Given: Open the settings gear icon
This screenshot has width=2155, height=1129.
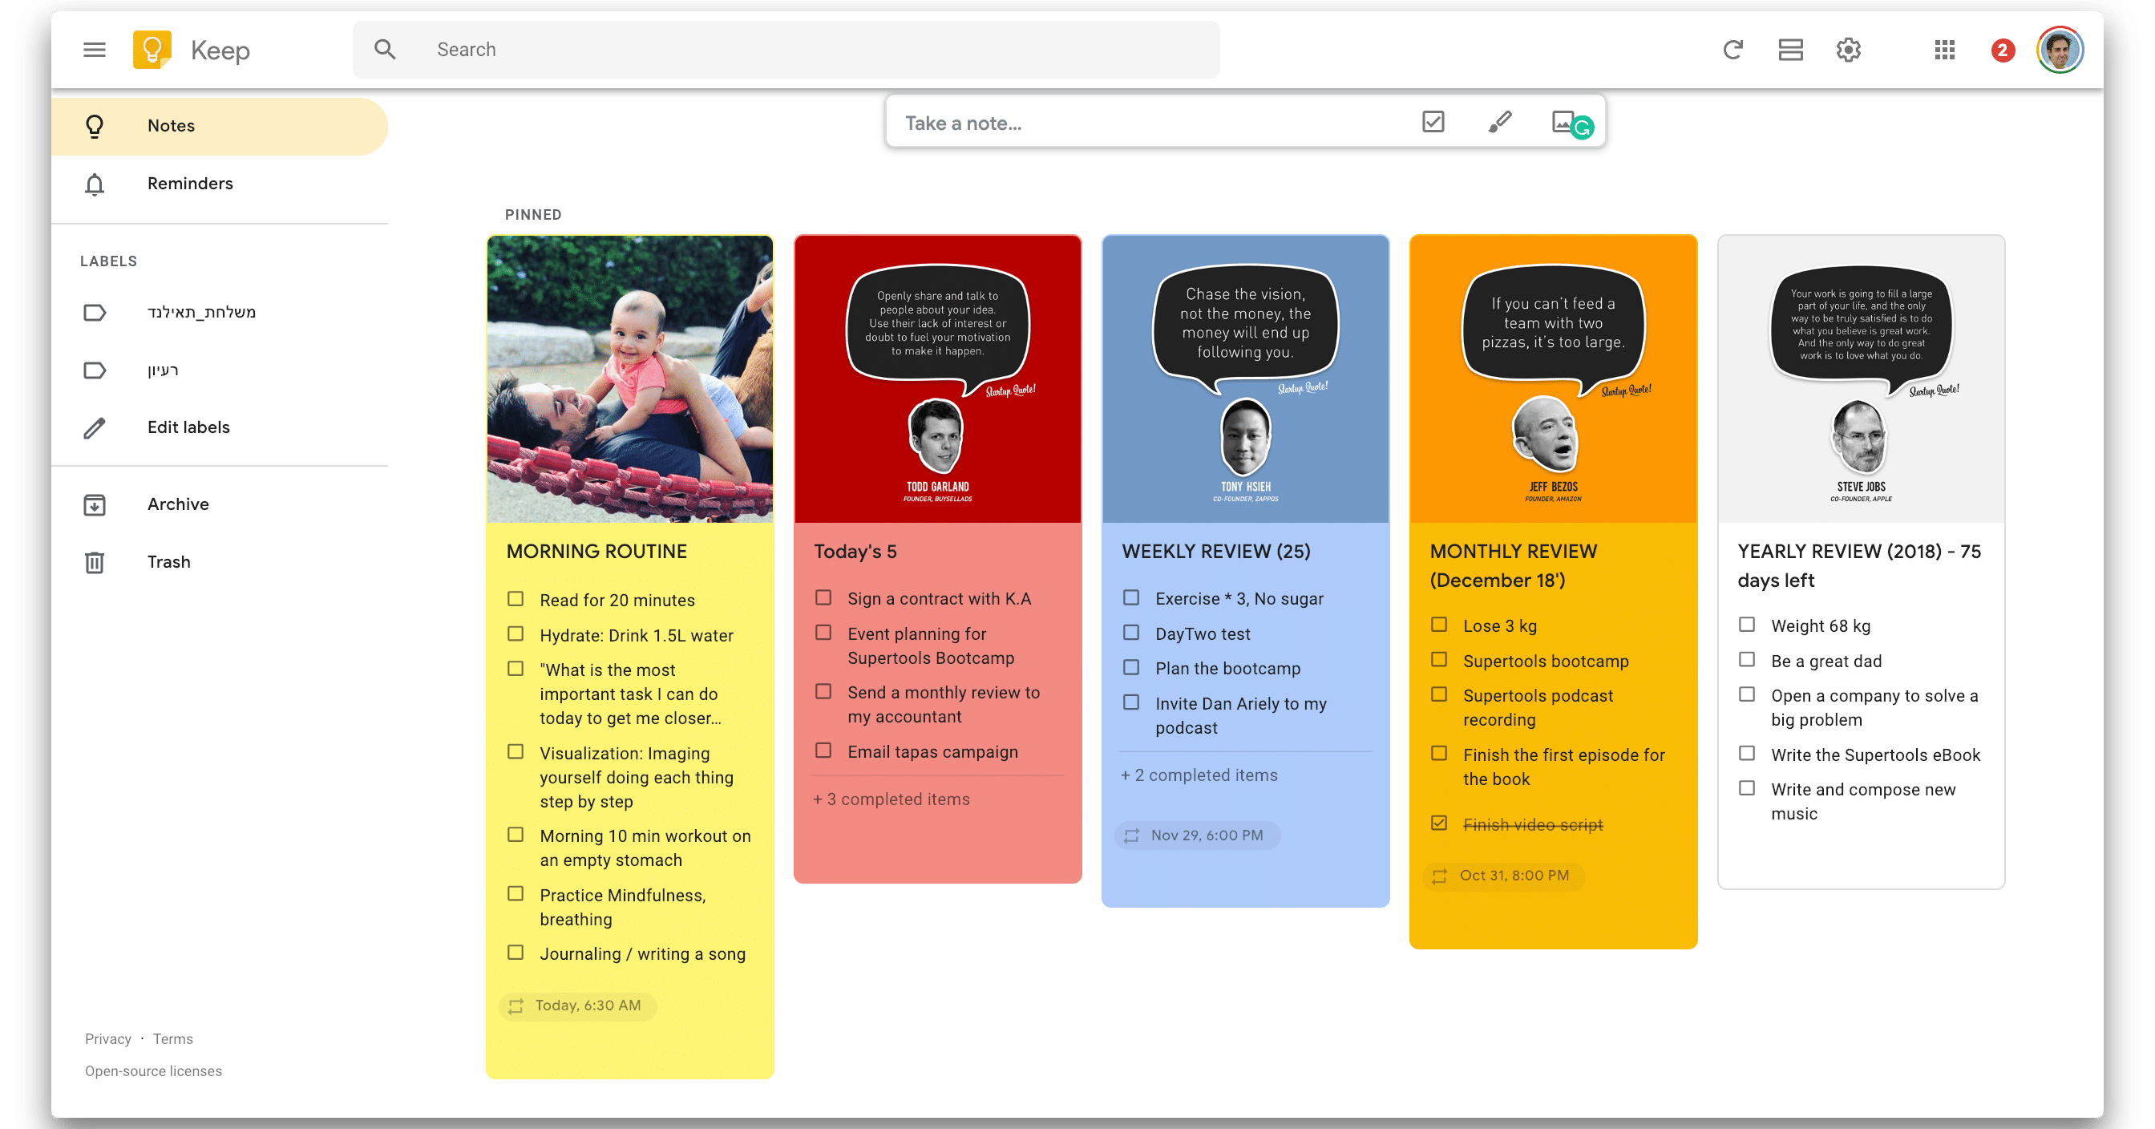Looking at the screenshot, I should click(1848, 51).
